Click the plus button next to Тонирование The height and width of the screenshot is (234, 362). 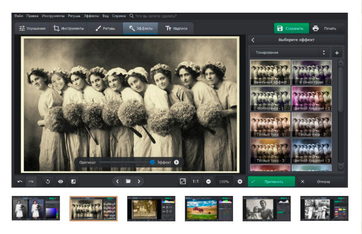pos(337,53)
